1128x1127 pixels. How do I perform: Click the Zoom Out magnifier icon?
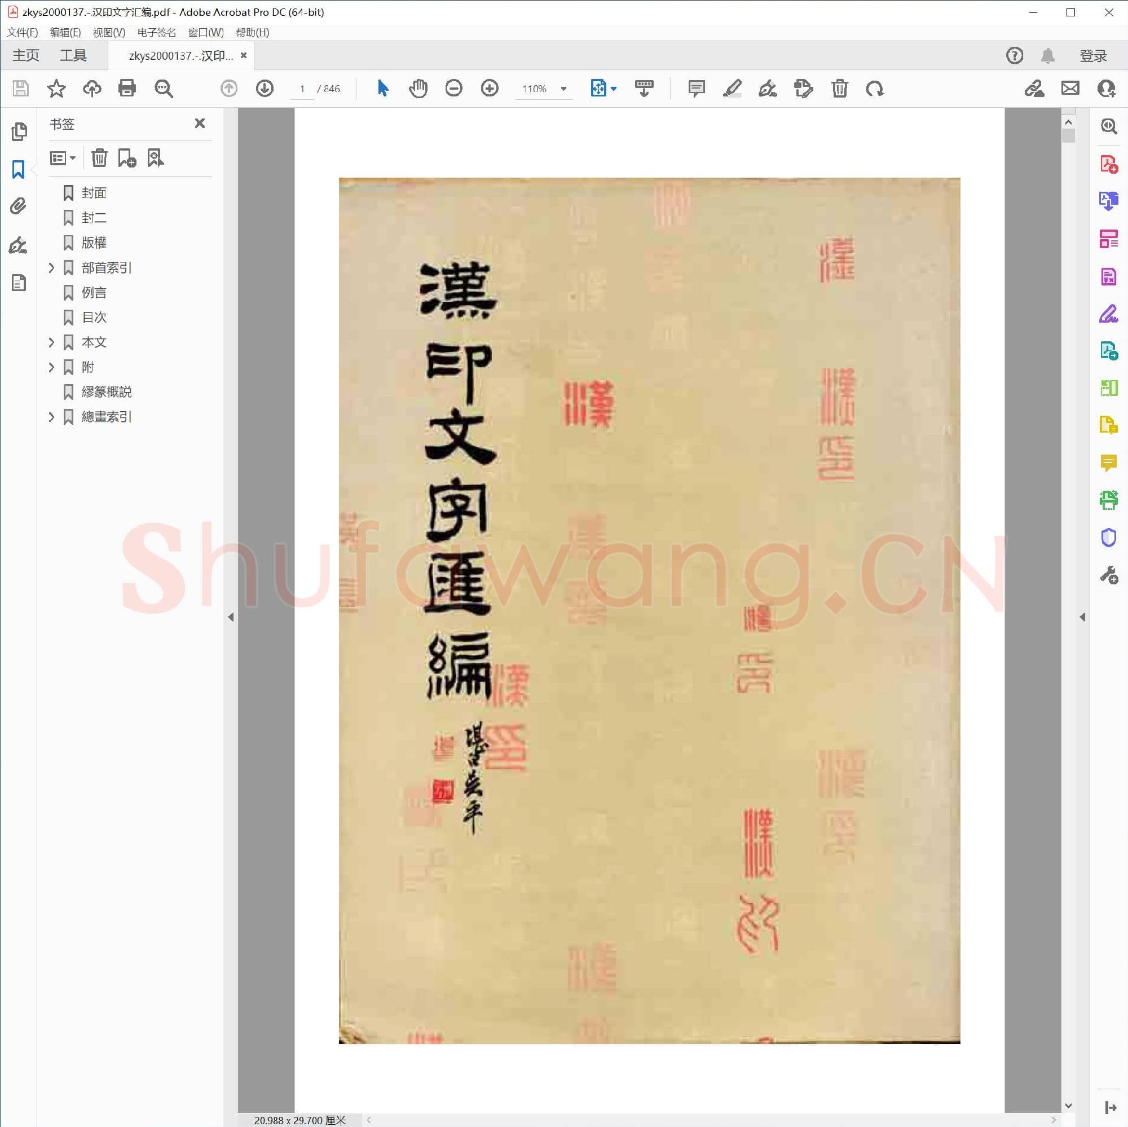coord(453,89)
